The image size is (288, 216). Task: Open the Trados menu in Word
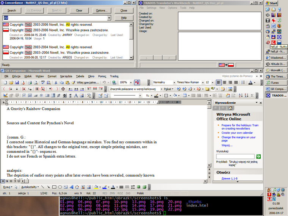coord(114,76)
